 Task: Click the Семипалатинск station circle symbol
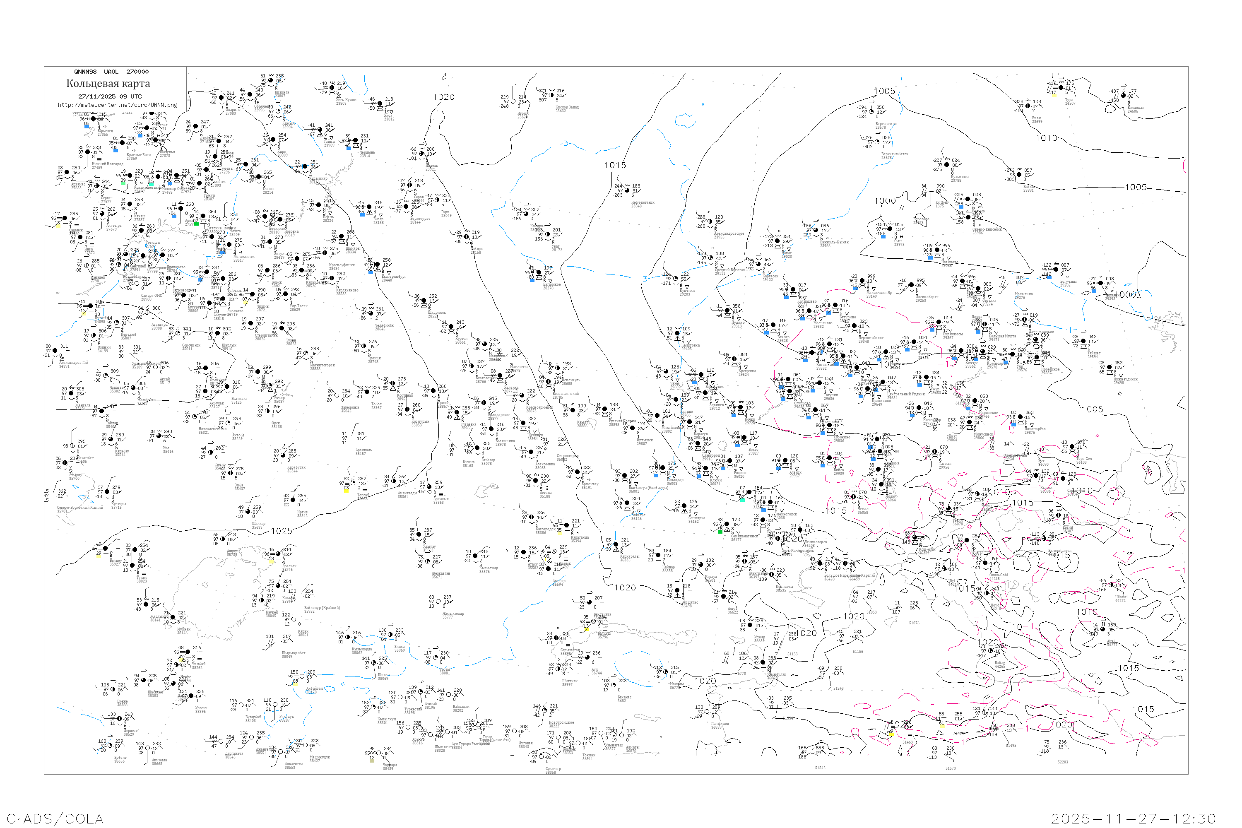(x=727, y=525)
